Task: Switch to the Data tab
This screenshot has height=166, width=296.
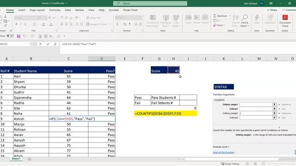Action: pos(68,10)
